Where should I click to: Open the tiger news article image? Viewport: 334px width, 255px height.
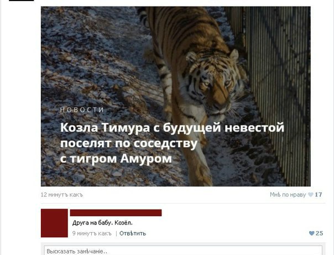(176, 96)
